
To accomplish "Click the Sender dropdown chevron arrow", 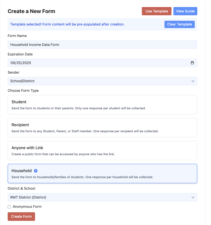I will point(193,81).
